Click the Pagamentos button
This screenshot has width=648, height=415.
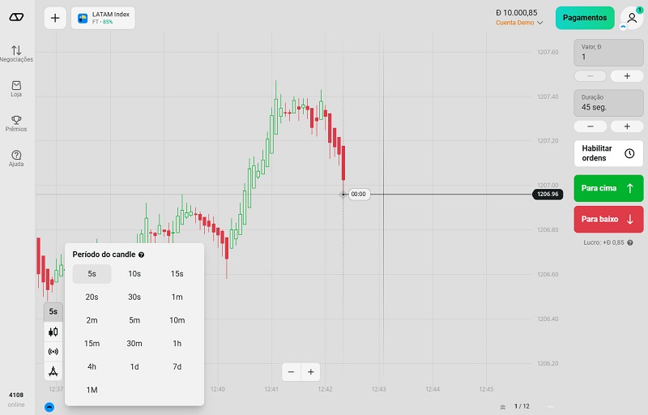click(x=585, y=18)
